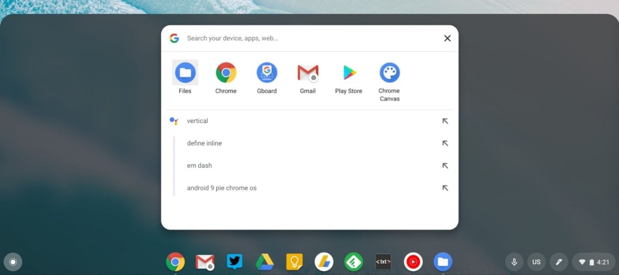
Task: Open Google AdSense from the shelf
Action: tap(324, 262)
